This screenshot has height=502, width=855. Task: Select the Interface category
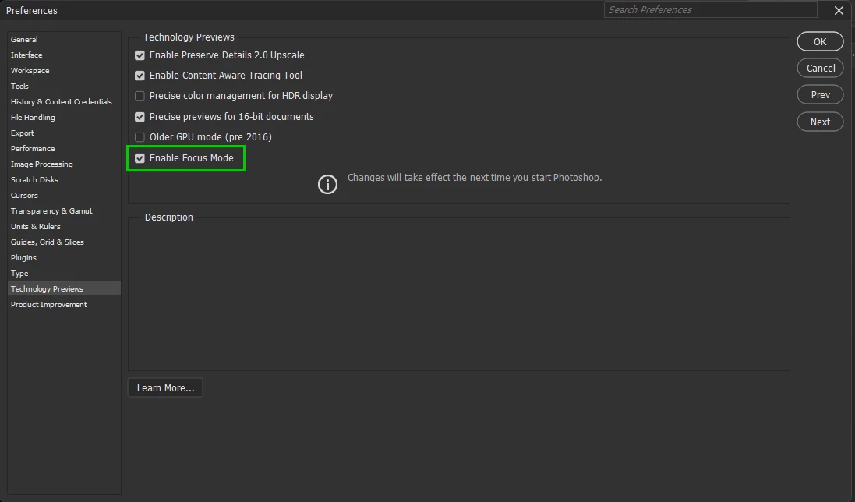coord(64,55)
